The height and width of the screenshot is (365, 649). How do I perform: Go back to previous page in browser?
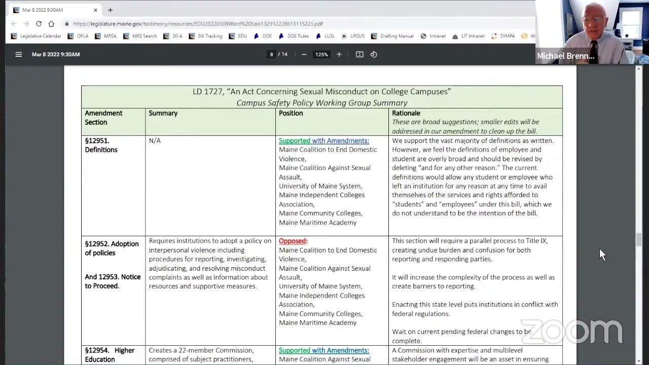[14, 23]
